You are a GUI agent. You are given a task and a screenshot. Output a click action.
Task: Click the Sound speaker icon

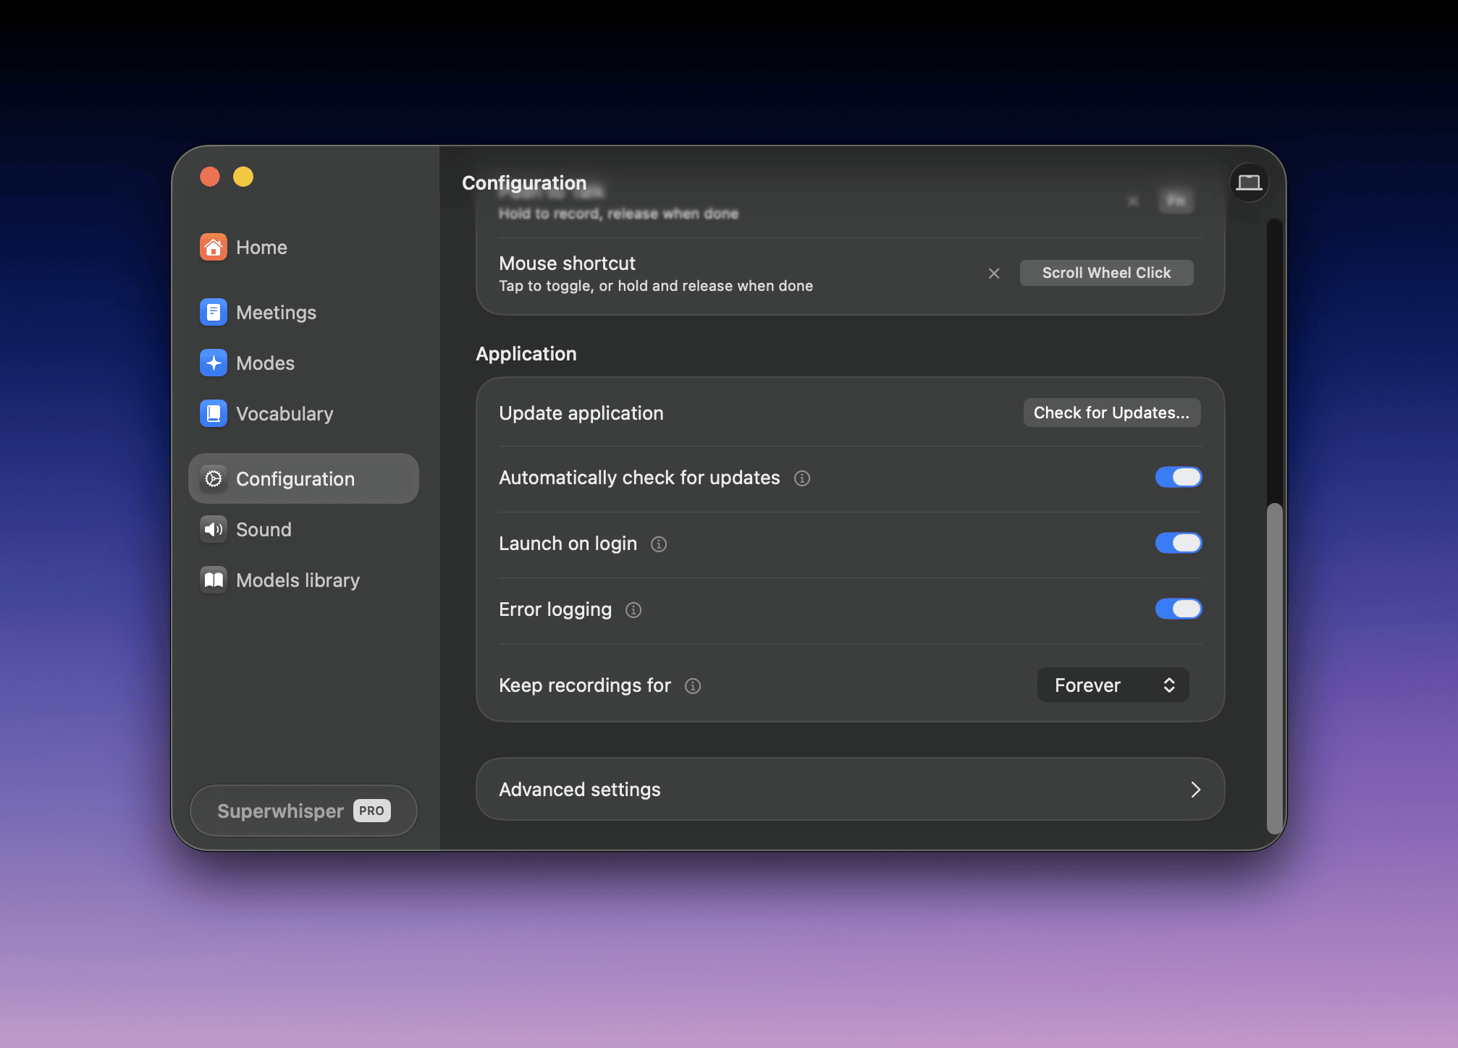point(213,530)
